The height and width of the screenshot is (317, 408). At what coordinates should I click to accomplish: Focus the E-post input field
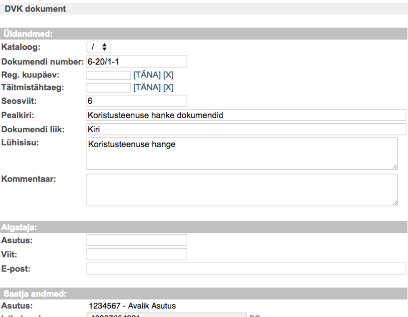click(x=246, y=269)
